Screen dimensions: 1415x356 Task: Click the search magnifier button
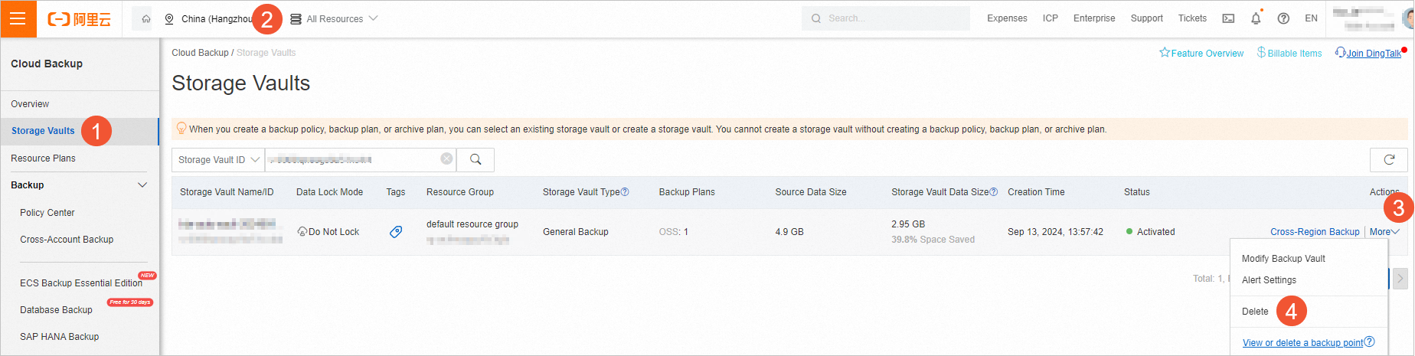click(x=475, y=160)
